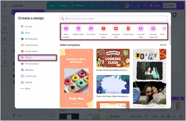Open the Editing mode dropdown
The height and width of the screenshot is (121, 186).
78,6
